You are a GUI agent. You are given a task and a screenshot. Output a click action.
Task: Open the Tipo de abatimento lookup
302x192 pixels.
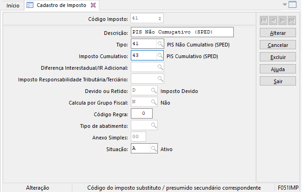tap(153, 126)
